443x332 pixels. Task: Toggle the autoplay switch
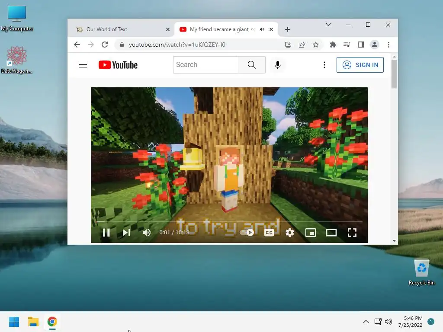click(x=247, y=232)
